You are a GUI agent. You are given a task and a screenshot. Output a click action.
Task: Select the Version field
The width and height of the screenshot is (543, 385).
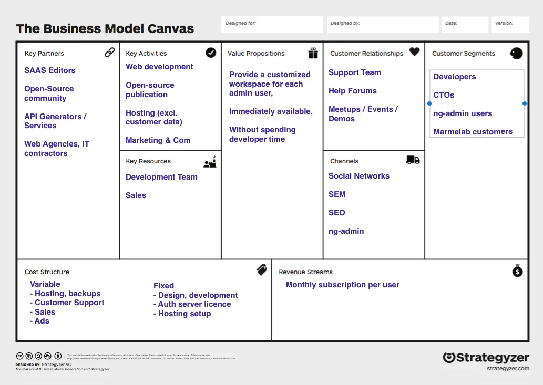pyautogui.click(x=510, y=25)
